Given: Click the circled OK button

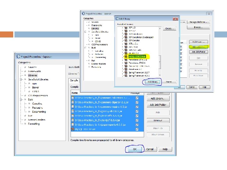Looking at the screenshot, I should coord(135,149).
